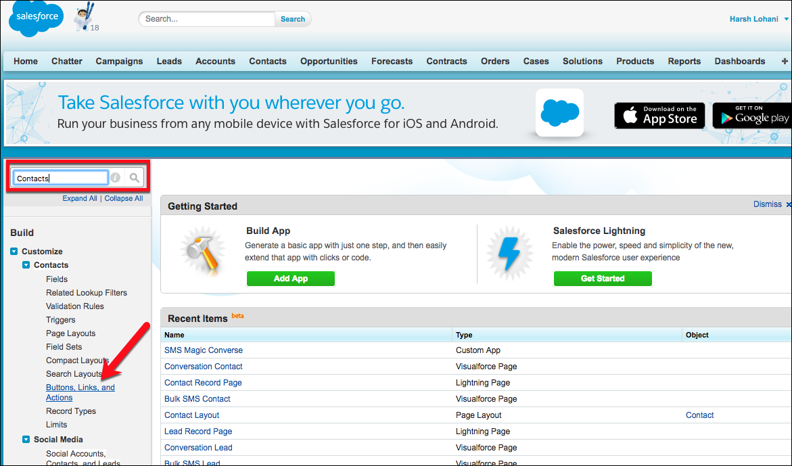This screenshot has height=466, width=792.
Task: Open the Conversation Contact recent item
Action: 204,367
